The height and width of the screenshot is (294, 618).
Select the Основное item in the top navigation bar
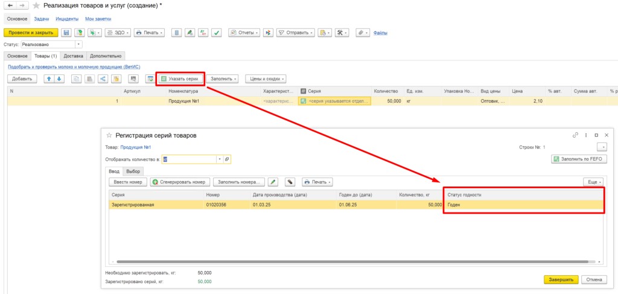click(x=17, y=19)
